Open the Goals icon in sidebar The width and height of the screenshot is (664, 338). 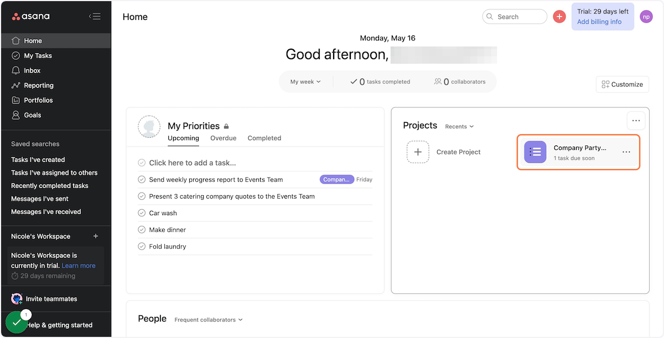click(x=15, y=116)
